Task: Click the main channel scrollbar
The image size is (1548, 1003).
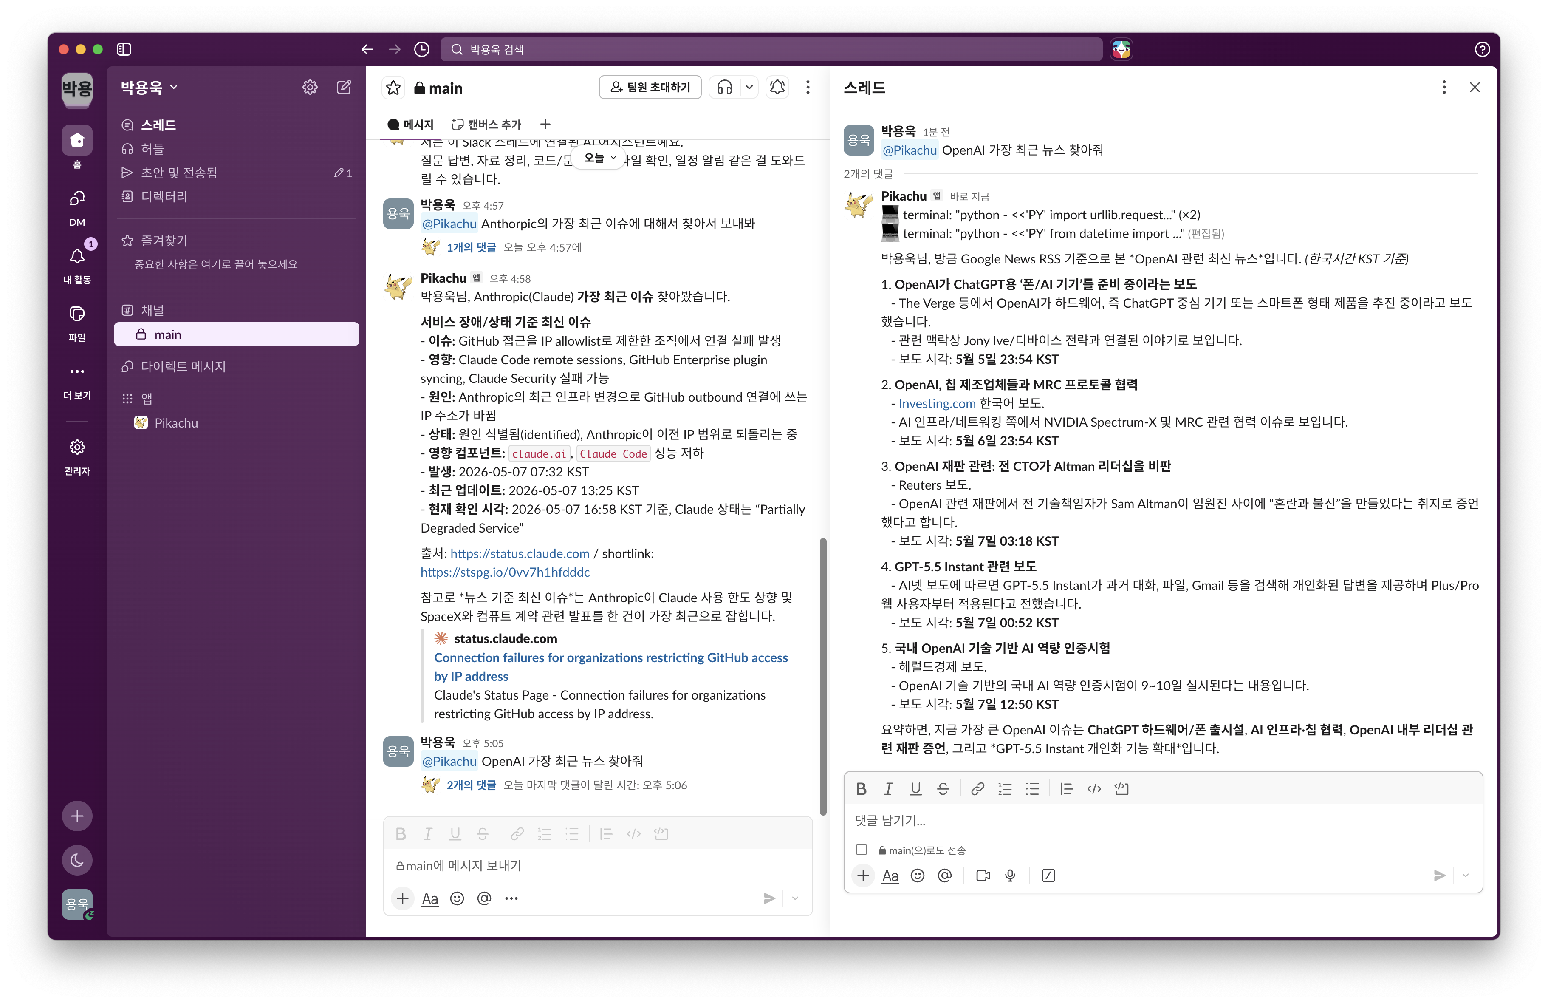Action: pos(823,677)
